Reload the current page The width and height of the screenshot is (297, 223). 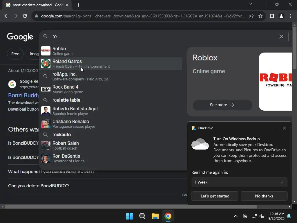point(25,16)
